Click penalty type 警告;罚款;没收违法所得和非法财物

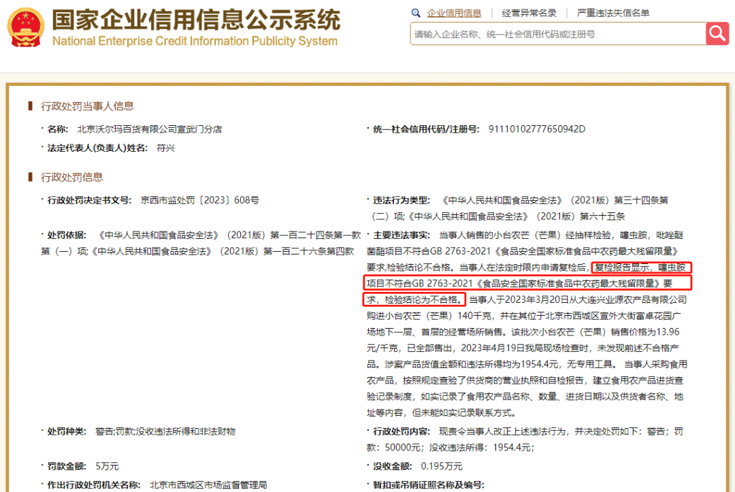[x=165, y=431]
